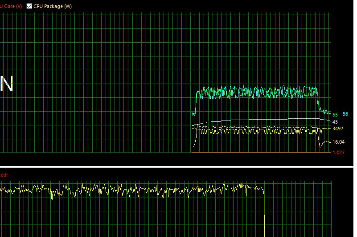The image size is (357, 237).
Task: Click the red graph value 1.027
Action: coord(339,153)
